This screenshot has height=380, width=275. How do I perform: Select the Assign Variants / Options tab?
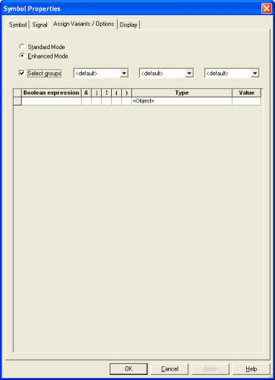[84, 24]
